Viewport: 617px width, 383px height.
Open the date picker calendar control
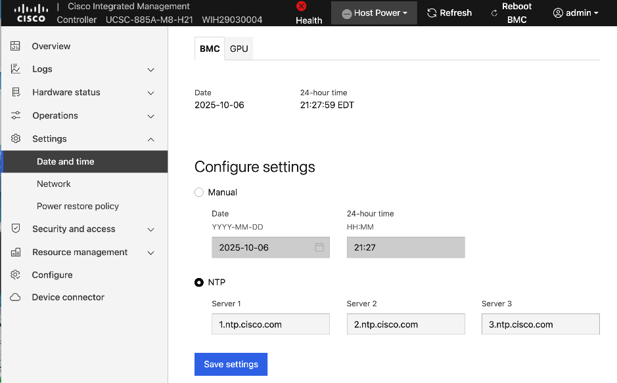click(x=319, y=247)
